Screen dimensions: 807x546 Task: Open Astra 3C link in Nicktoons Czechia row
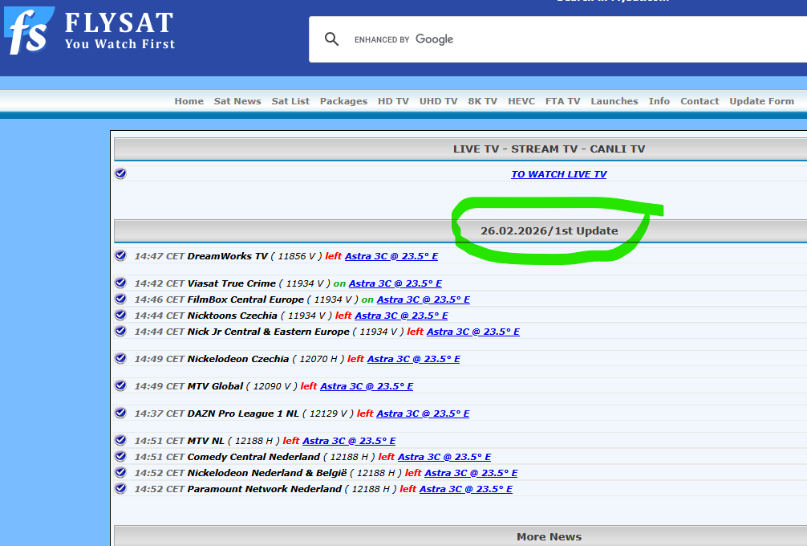coord(401,316)
